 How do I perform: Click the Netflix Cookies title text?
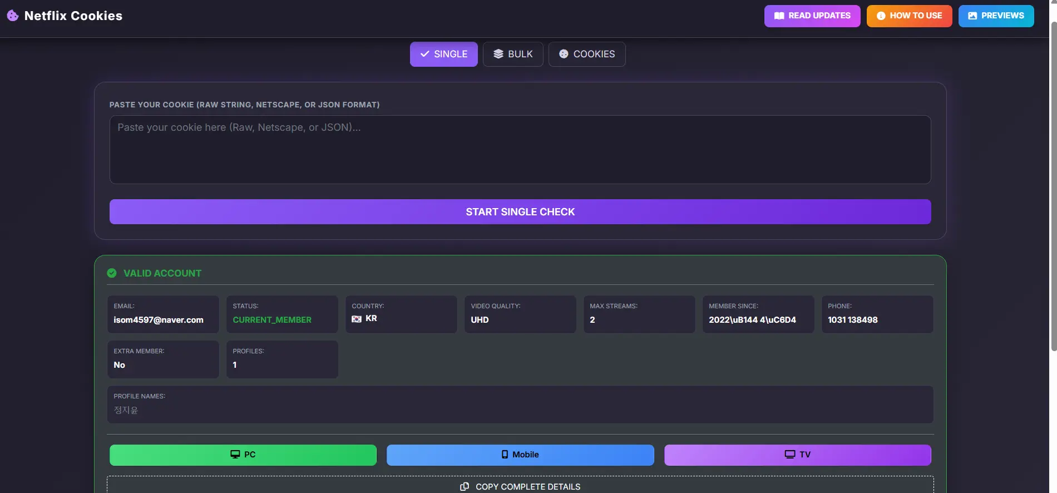73,16
